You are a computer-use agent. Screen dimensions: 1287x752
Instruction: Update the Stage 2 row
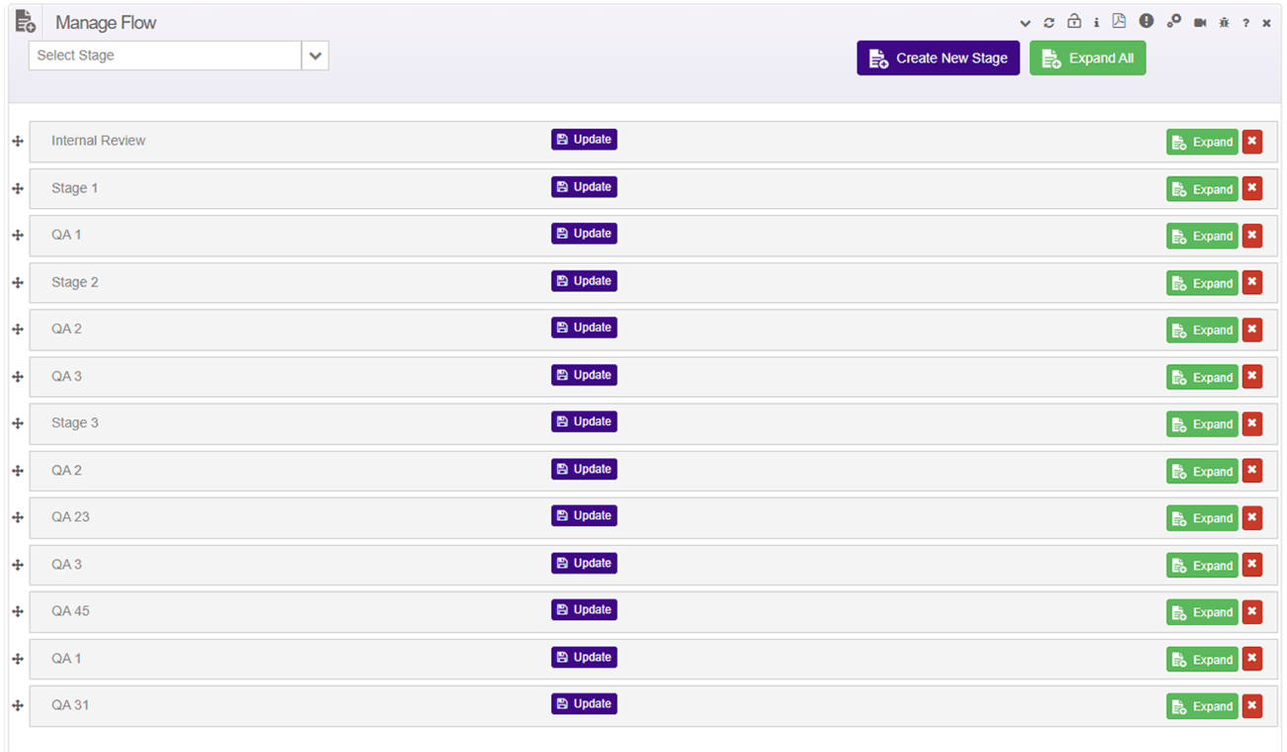coord(584,281)
